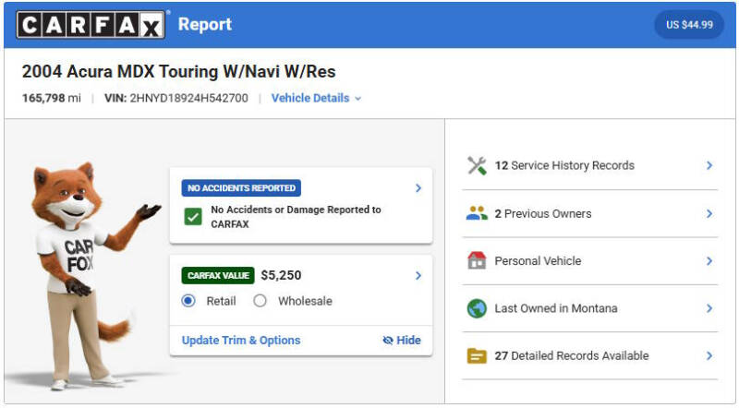Click the 12 Service History Records text
This screenshot has height=408, width=739.
[x=564, y=165]
